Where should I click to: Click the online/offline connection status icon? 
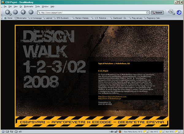point(112,132)
